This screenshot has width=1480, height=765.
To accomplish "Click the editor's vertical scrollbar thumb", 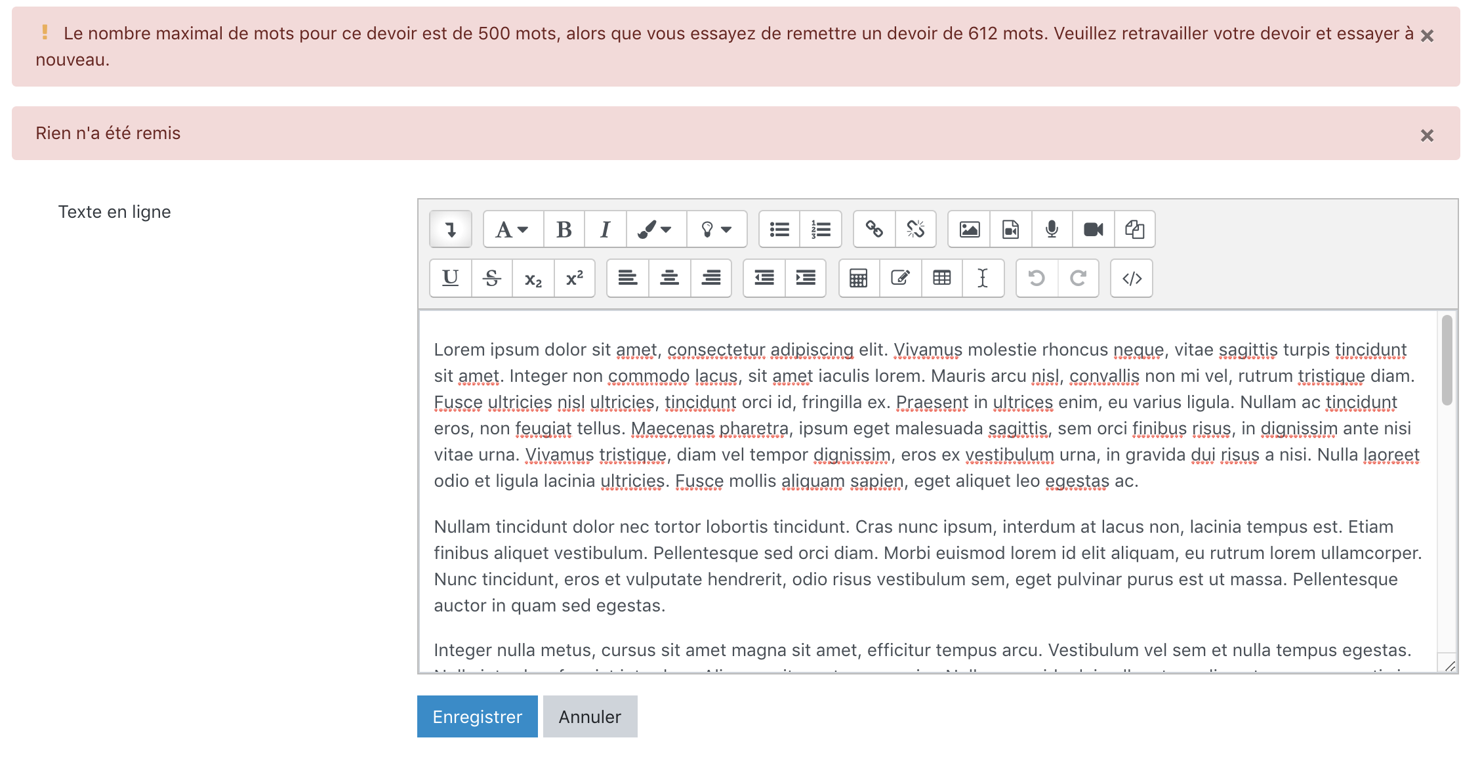I will coord(1447,361).
